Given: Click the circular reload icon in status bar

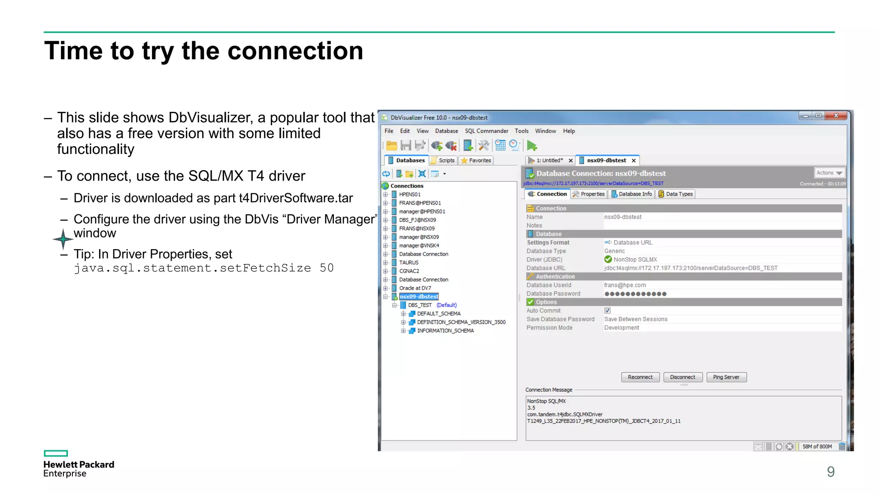Looking at the screenshot, I should coord(779,446).
